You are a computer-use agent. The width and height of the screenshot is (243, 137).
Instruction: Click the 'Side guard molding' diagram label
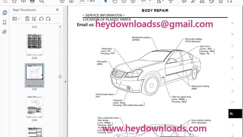tap(200, 86)
